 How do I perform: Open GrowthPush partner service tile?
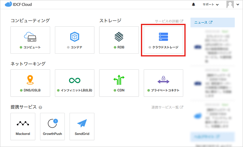[x=52, y=126]
